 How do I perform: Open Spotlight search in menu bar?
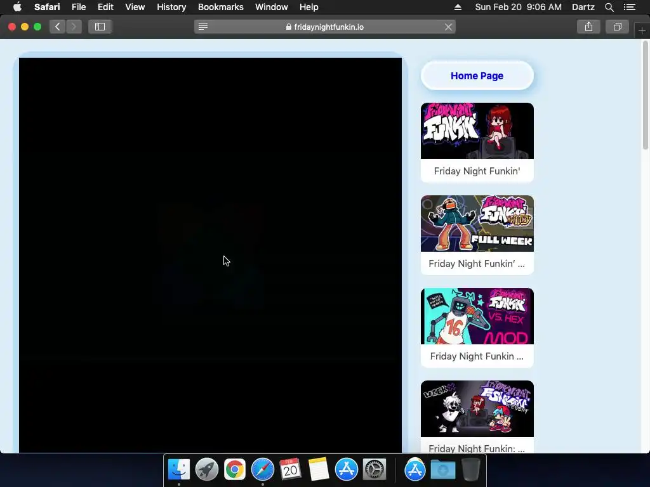pos(609,7)
